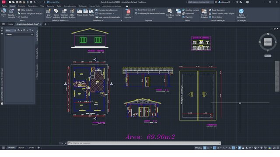Click Camadas de subjacência
The width and height of the screenshot is (280, 157).
pyautogui.click(x=106, y=10)
